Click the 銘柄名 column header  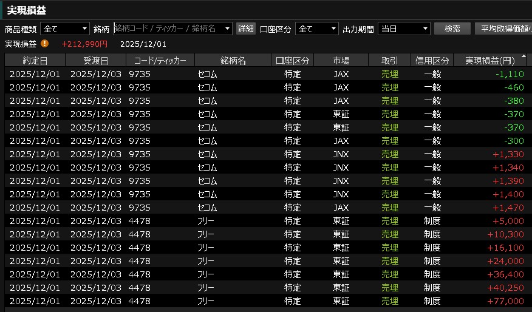233,60
